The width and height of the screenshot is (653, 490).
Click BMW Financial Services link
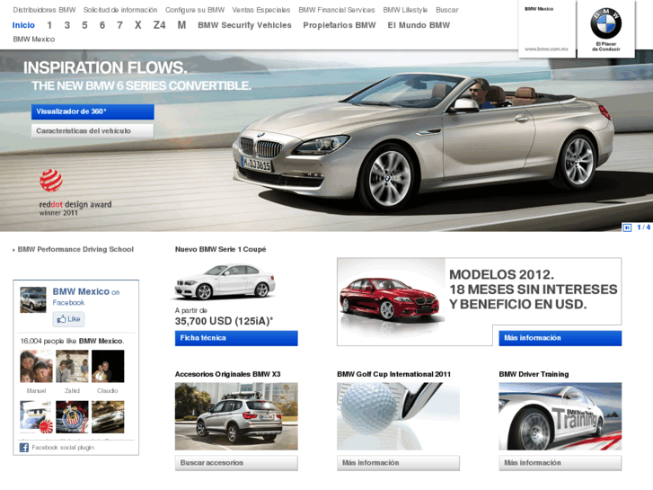click(337, 10)
